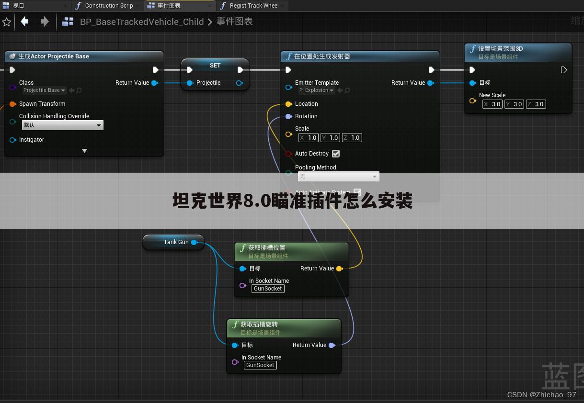Image resolution: width=584 pixels, height=403 pixels.
Task: Click the BP_BaseTrackedVehicle_Child breadcrumb
Action: pos(142,22)
